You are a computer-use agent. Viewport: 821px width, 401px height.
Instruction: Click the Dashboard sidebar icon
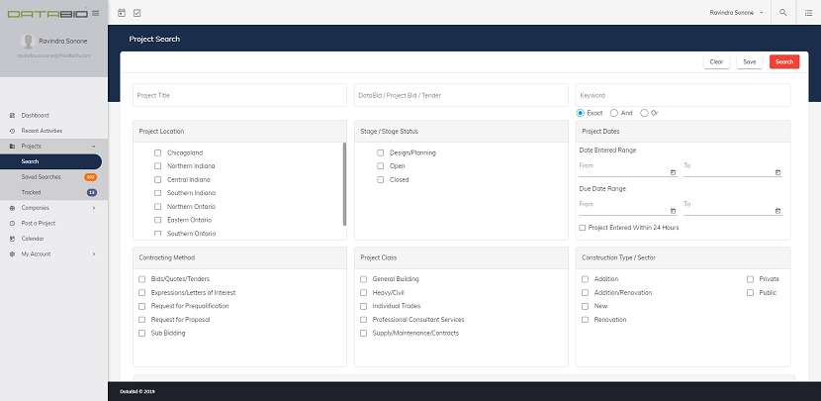[12, 115]
